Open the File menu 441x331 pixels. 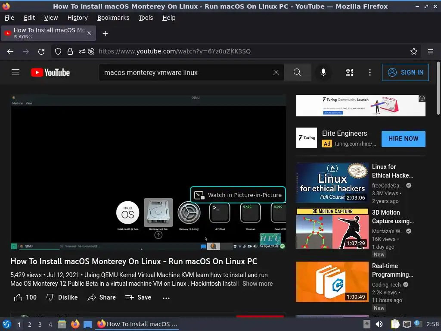coord(9,18)
